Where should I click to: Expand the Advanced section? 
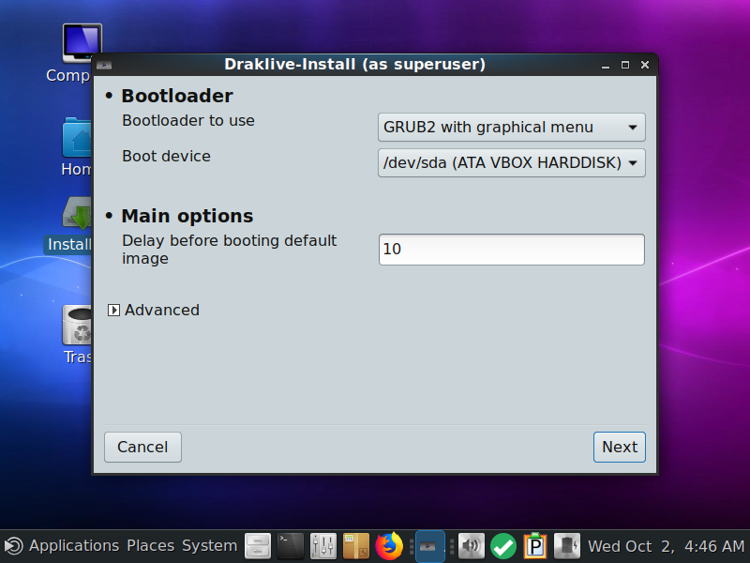click(x=113, y=311)
